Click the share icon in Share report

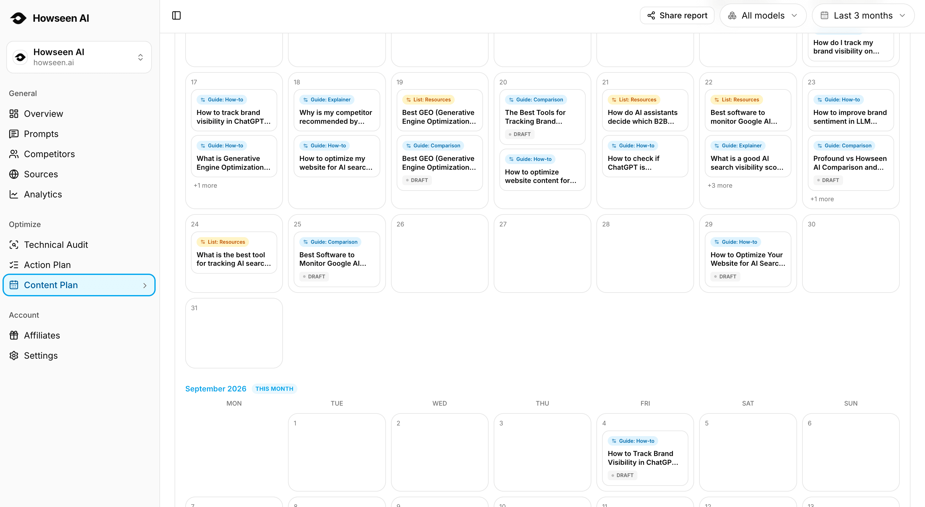[x=651, y=15]
